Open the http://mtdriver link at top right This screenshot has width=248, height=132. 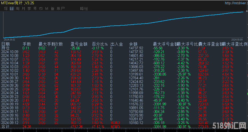pos(236,3)
